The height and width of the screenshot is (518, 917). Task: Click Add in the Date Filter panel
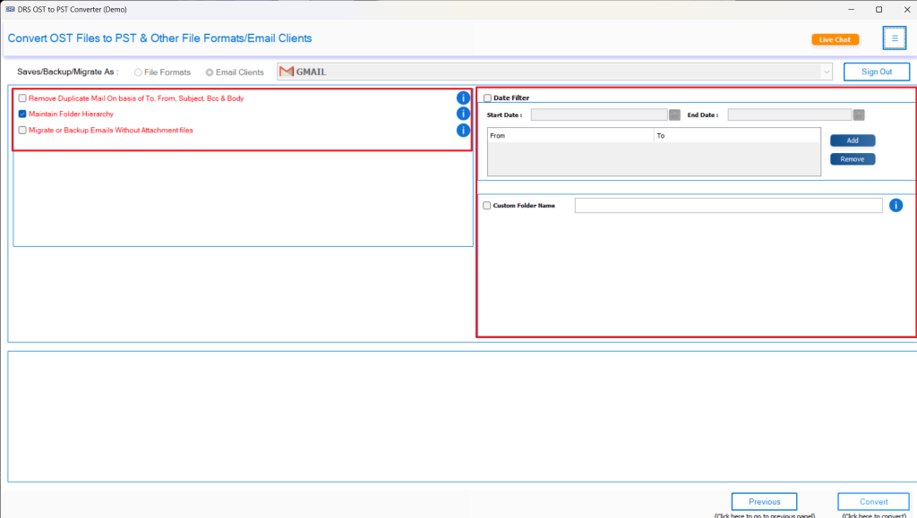tap(852, 140)
